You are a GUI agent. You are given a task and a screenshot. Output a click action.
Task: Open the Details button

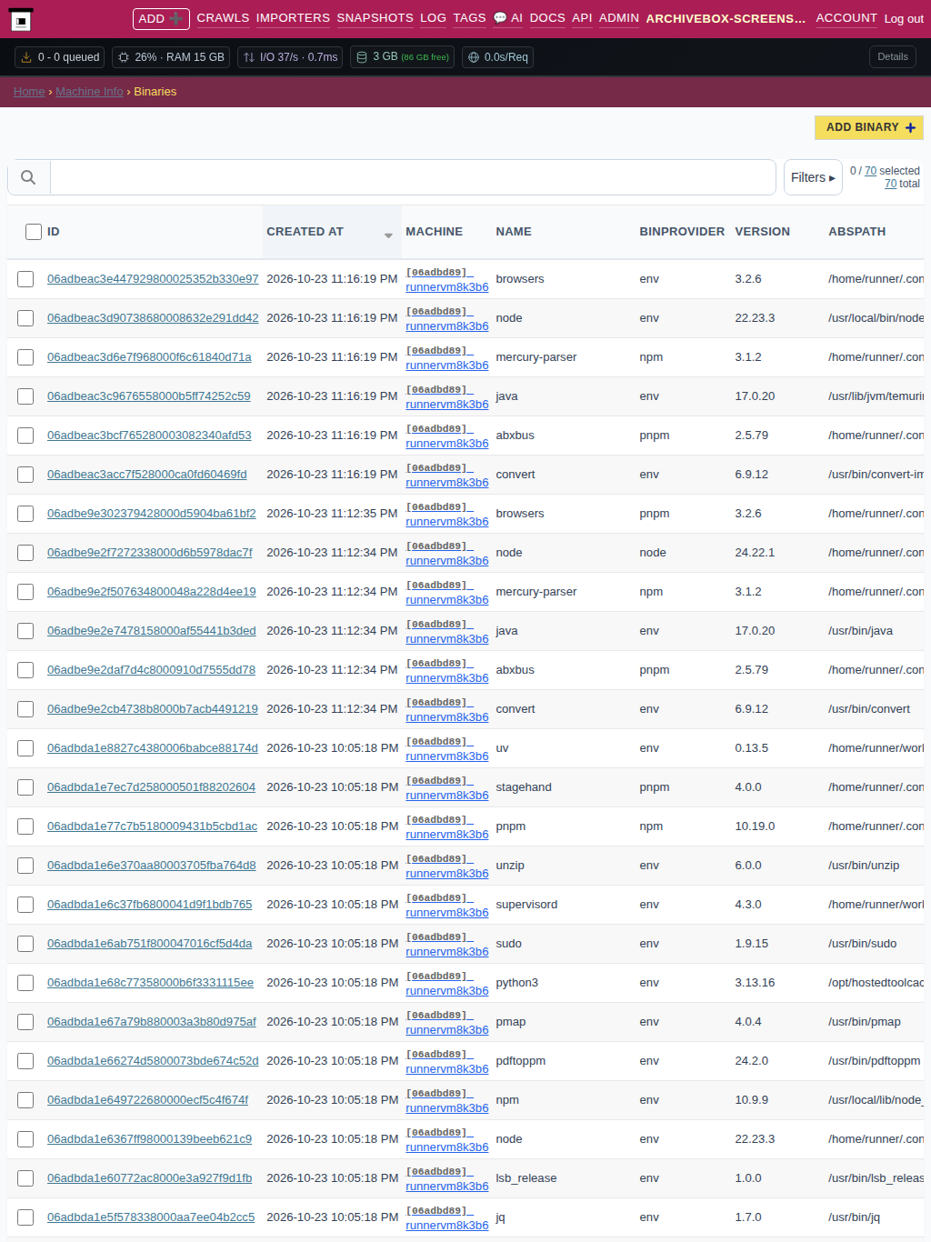[x=892, y=56]
